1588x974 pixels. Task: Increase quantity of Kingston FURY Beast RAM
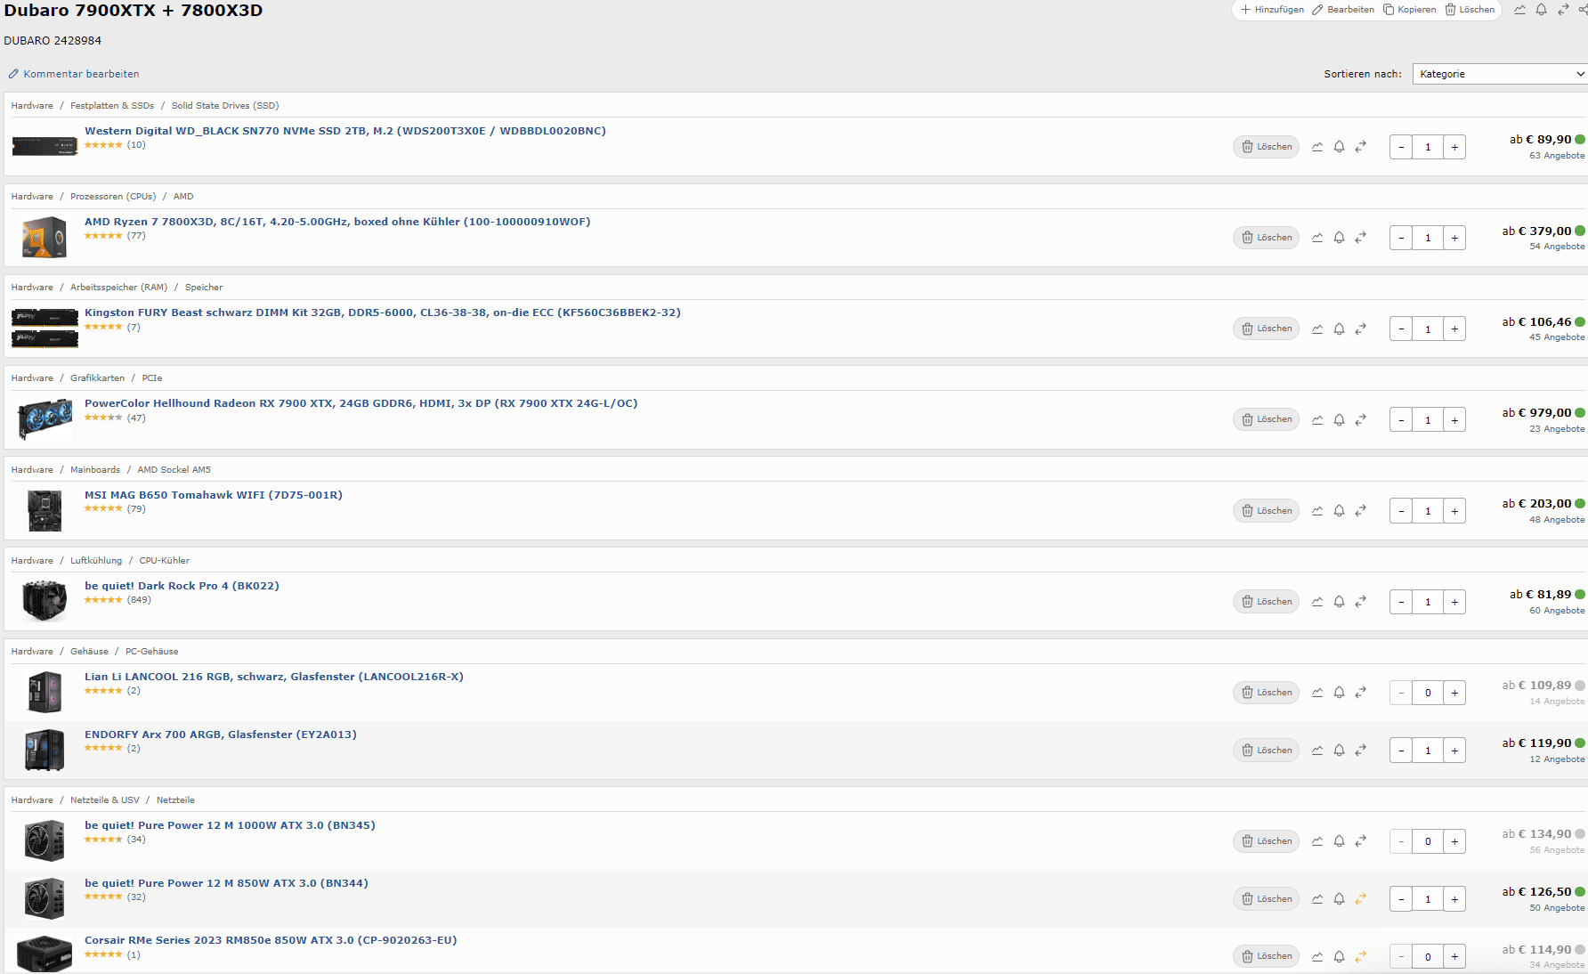point(1454,329)
